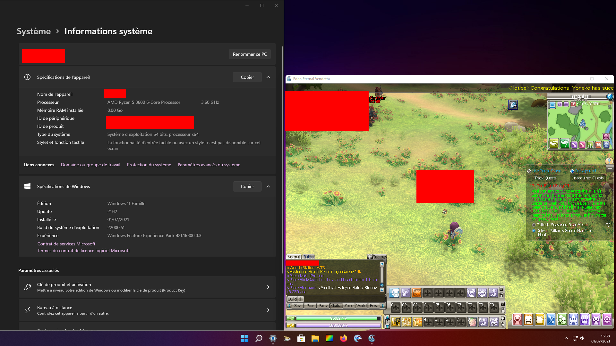
Task: Click the handshake icon under the minimap
Action: pyautogui.click(x=554, y=144)
